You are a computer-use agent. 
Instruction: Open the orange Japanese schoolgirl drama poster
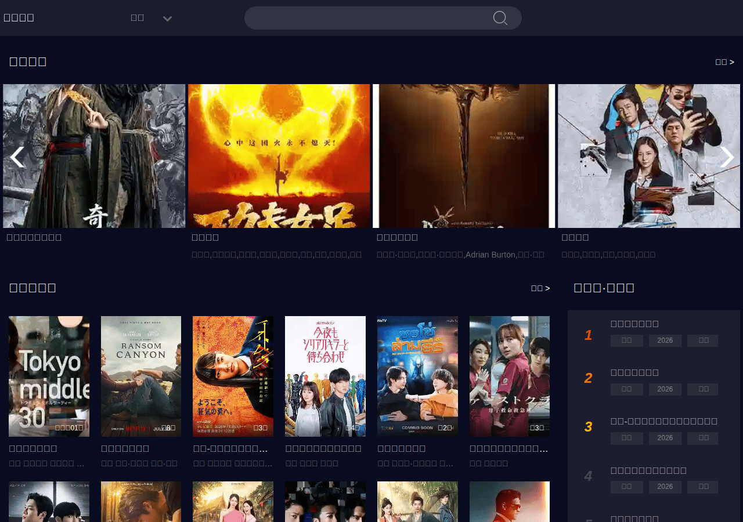pos(233,376)
